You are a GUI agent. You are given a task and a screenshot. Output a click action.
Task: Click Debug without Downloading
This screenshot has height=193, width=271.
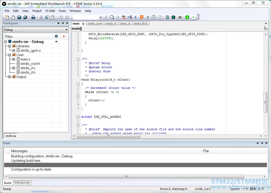(193, 17)
